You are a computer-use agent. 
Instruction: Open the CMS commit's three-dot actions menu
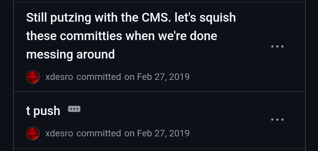277,47
